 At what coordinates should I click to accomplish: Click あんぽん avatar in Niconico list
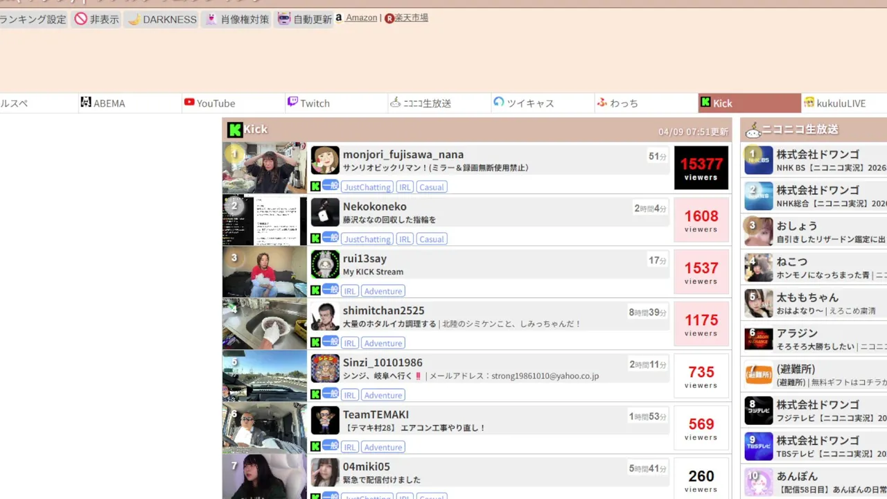pyautogui.click(x=758, y=482)
